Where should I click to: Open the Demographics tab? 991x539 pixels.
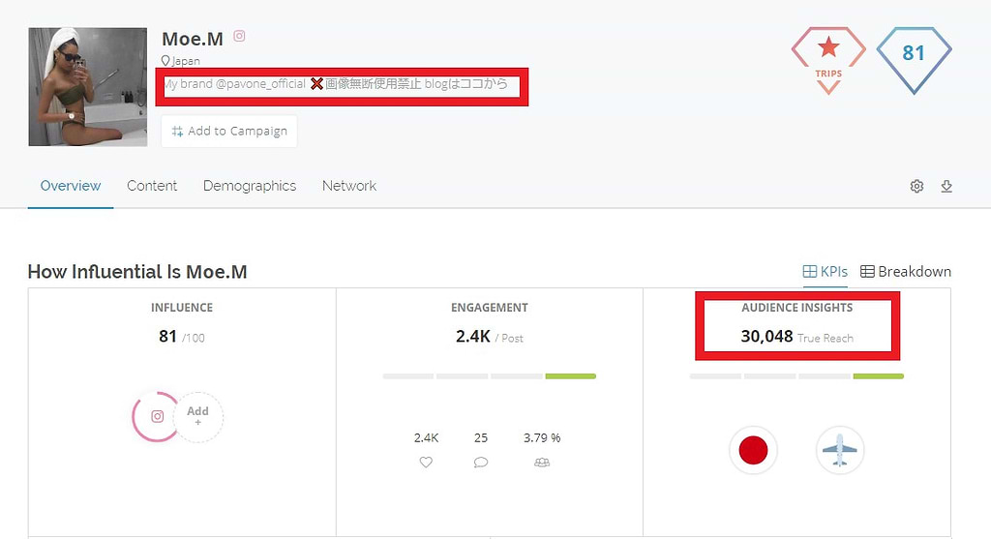[x=250, y=186]
